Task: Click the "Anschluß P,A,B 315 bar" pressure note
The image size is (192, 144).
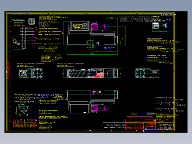Action: tap(165, 97)
